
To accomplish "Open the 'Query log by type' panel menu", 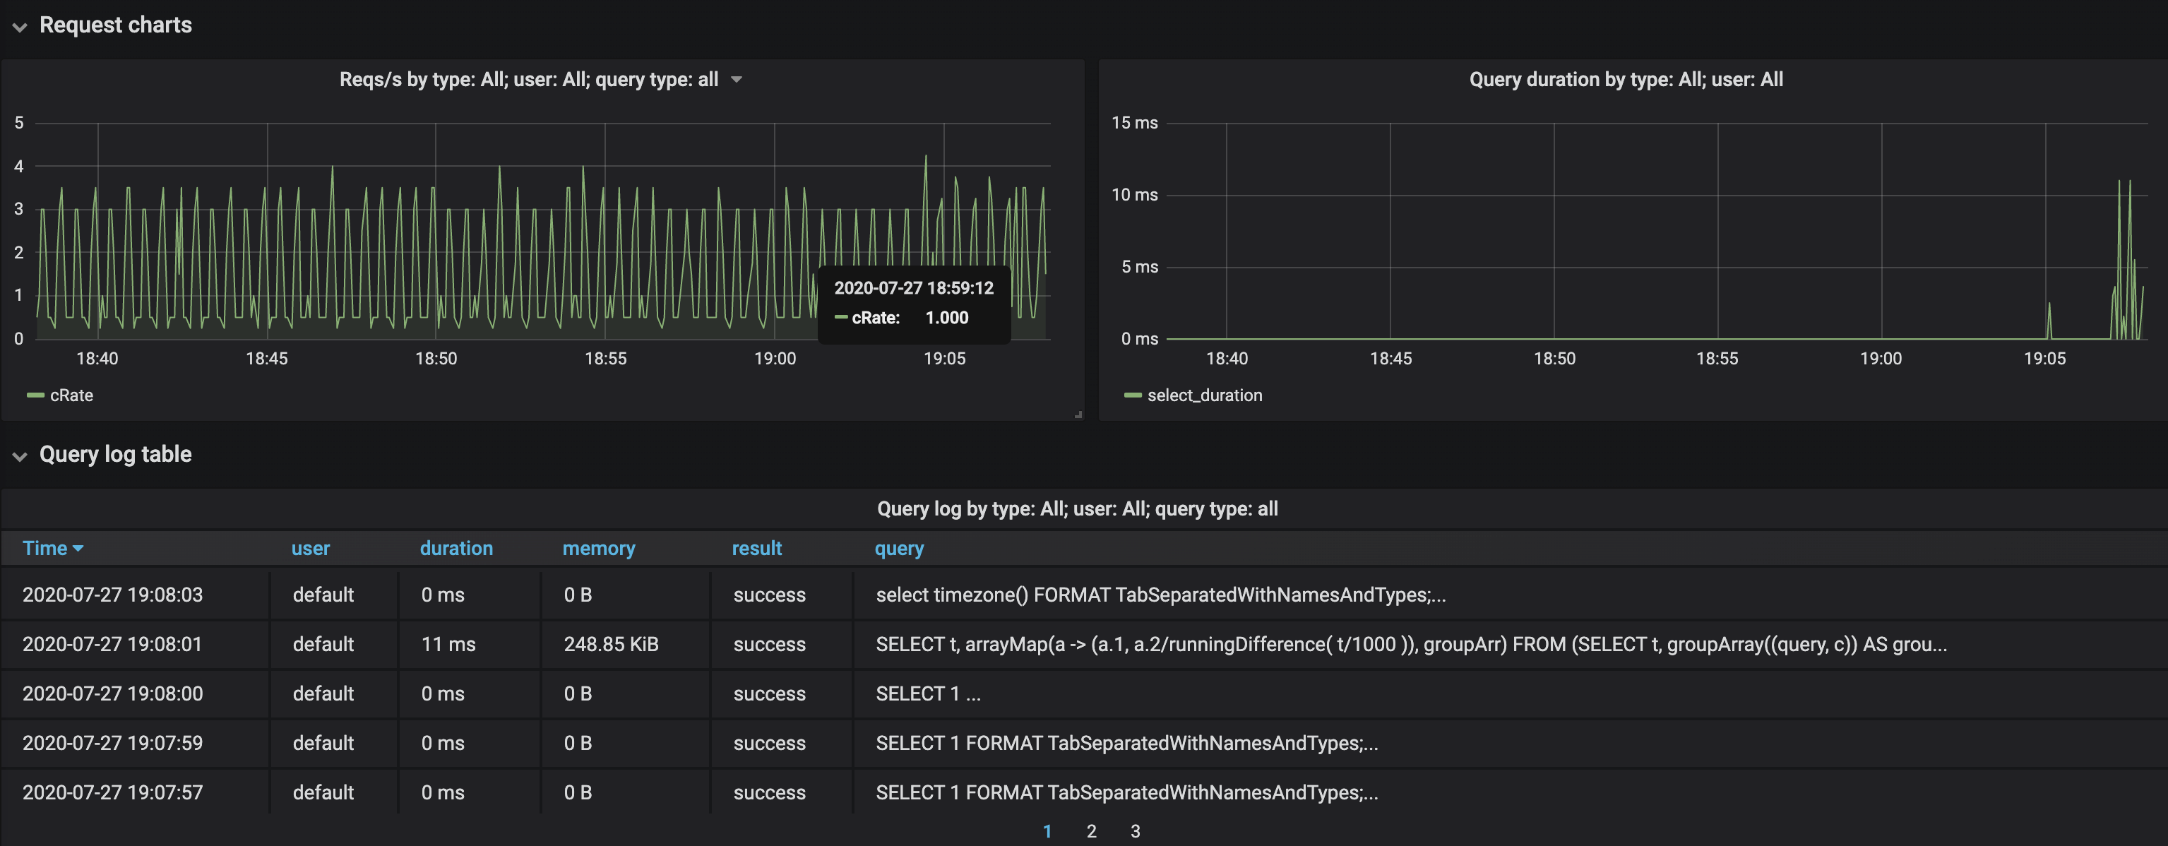I will pos(1078,508).
